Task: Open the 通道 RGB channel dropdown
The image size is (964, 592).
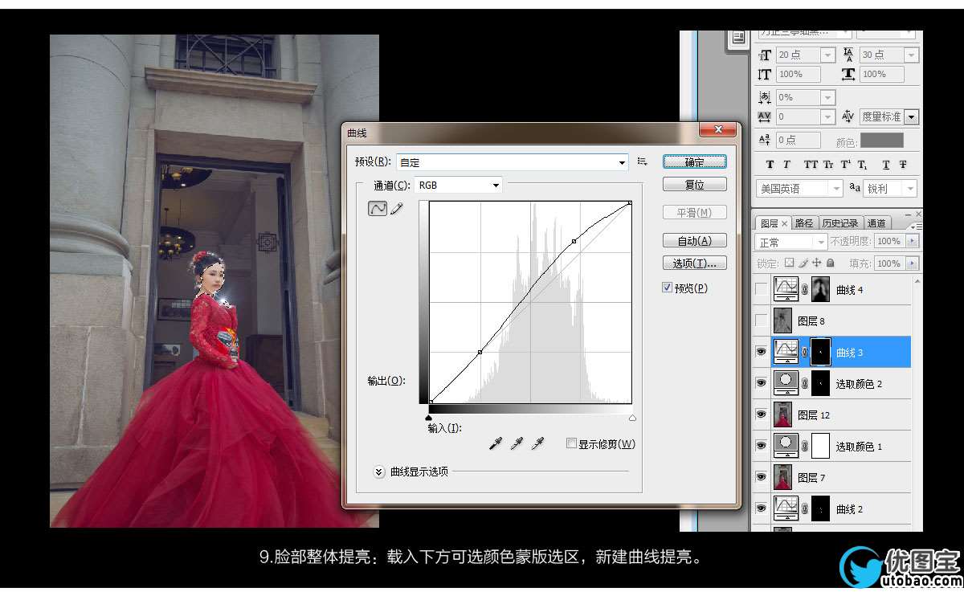Action: tap(458, 185)
